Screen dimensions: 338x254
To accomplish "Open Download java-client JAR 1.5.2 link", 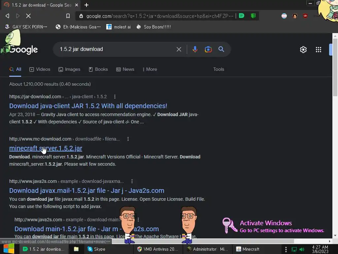I will pos(88,106).
